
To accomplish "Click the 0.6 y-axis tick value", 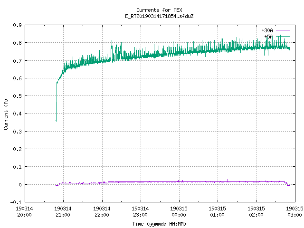I will (x=17, y=78).
